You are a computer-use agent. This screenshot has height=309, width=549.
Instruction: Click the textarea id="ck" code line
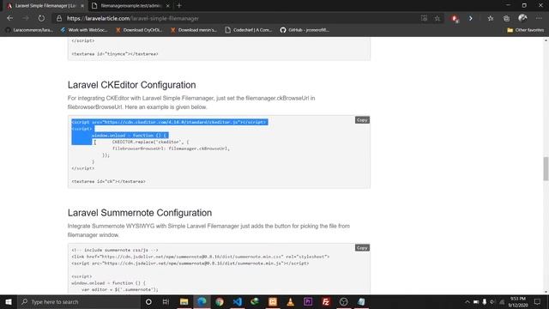click(x=109, y=181)
